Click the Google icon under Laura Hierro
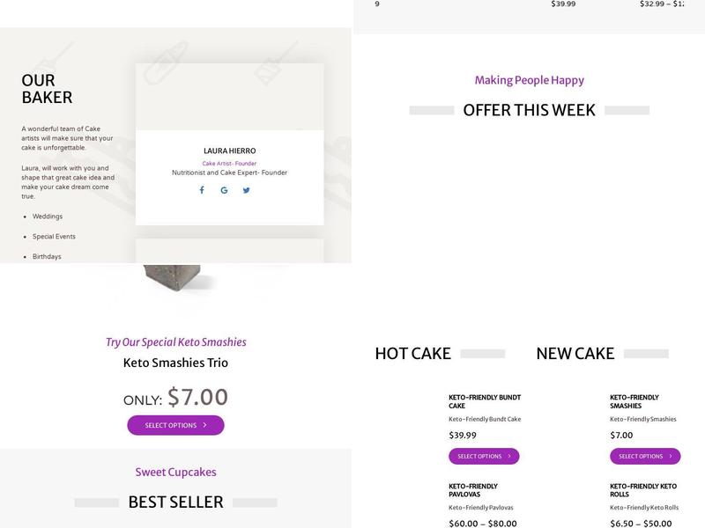This screenshot has width=705, height=528. coord(224,190)
